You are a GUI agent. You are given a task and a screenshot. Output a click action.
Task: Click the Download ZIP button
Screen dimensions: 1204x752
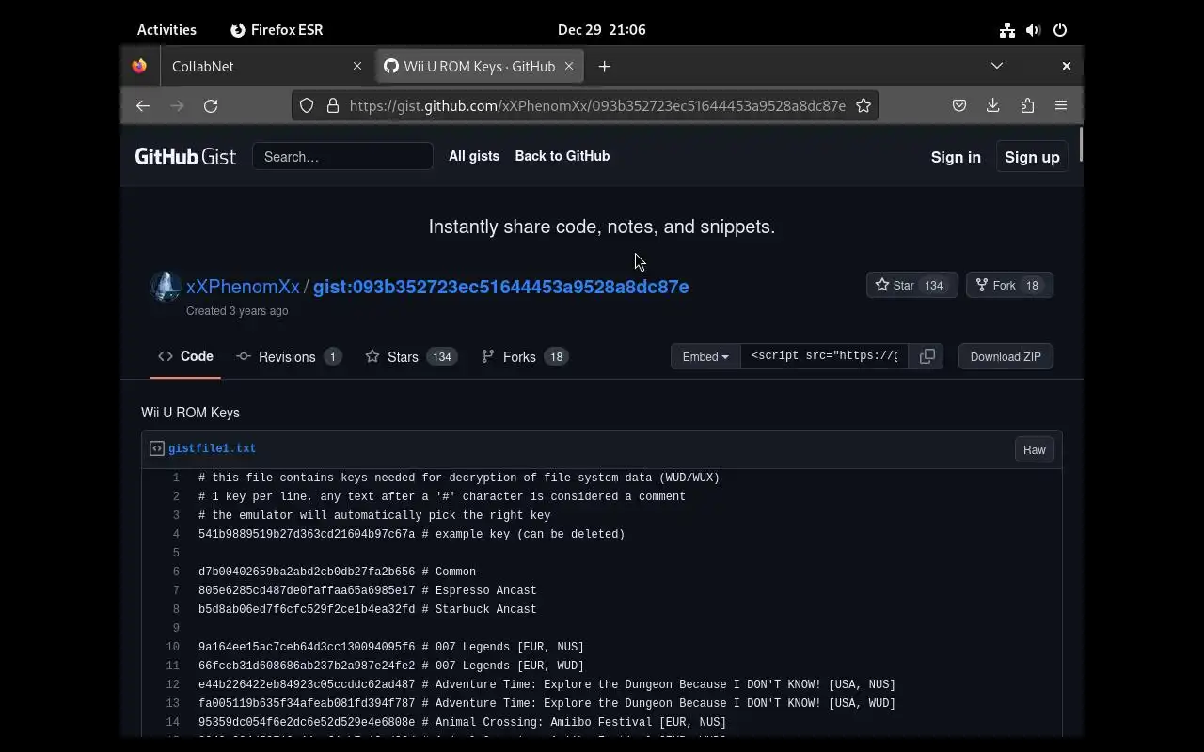1006,356
